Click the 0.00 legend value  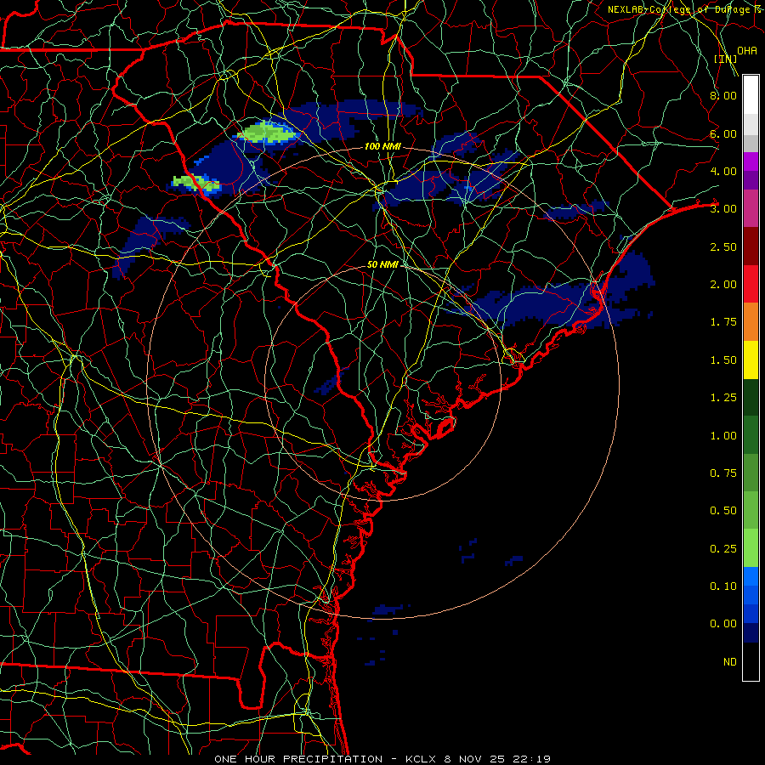(x=723, y=624)
